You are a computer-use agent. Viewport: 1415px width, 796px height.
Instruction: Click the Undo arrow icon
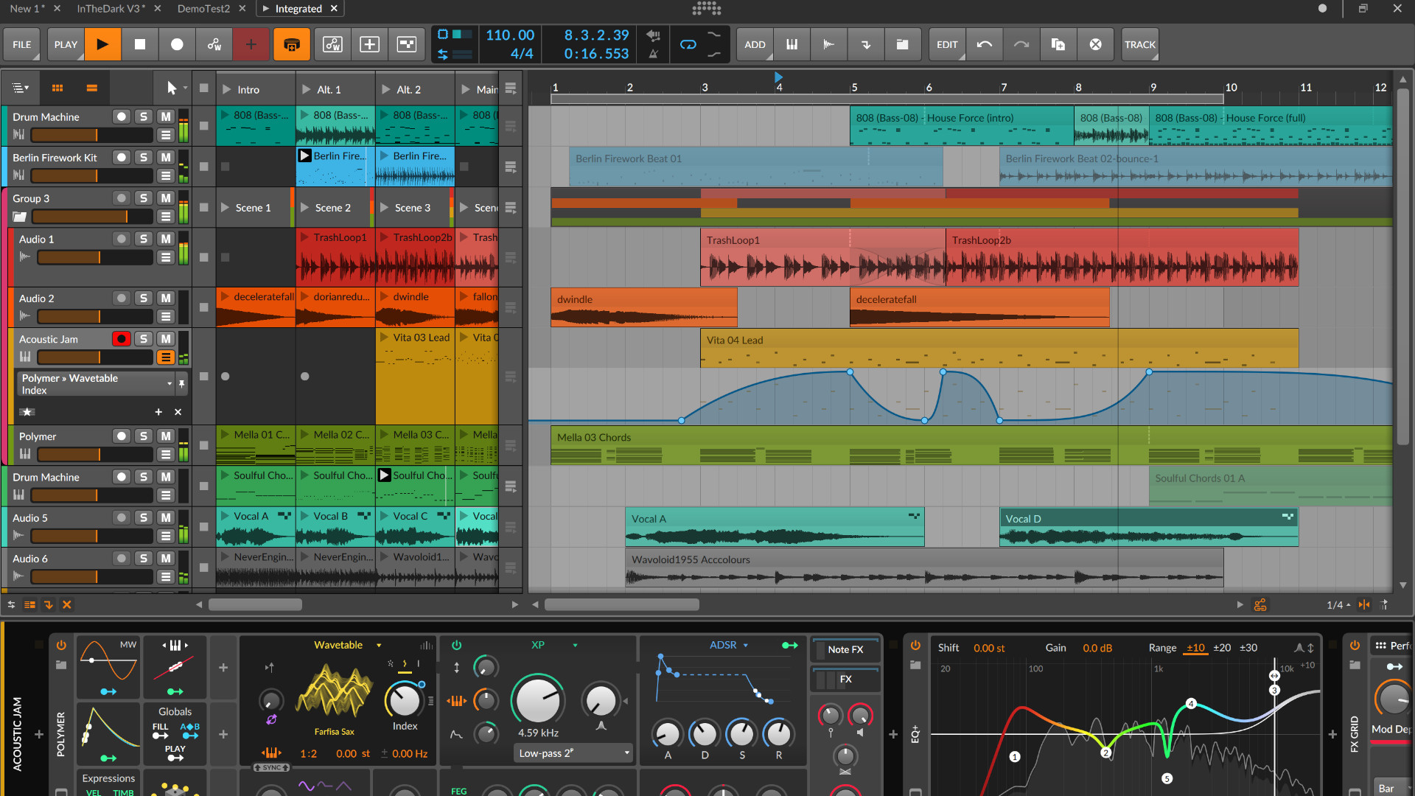(984, 44)
